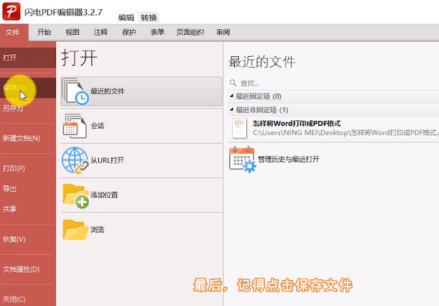Click the 添加位置 entry label
This screenshot has height=306, width=439.
coord(104,195)
